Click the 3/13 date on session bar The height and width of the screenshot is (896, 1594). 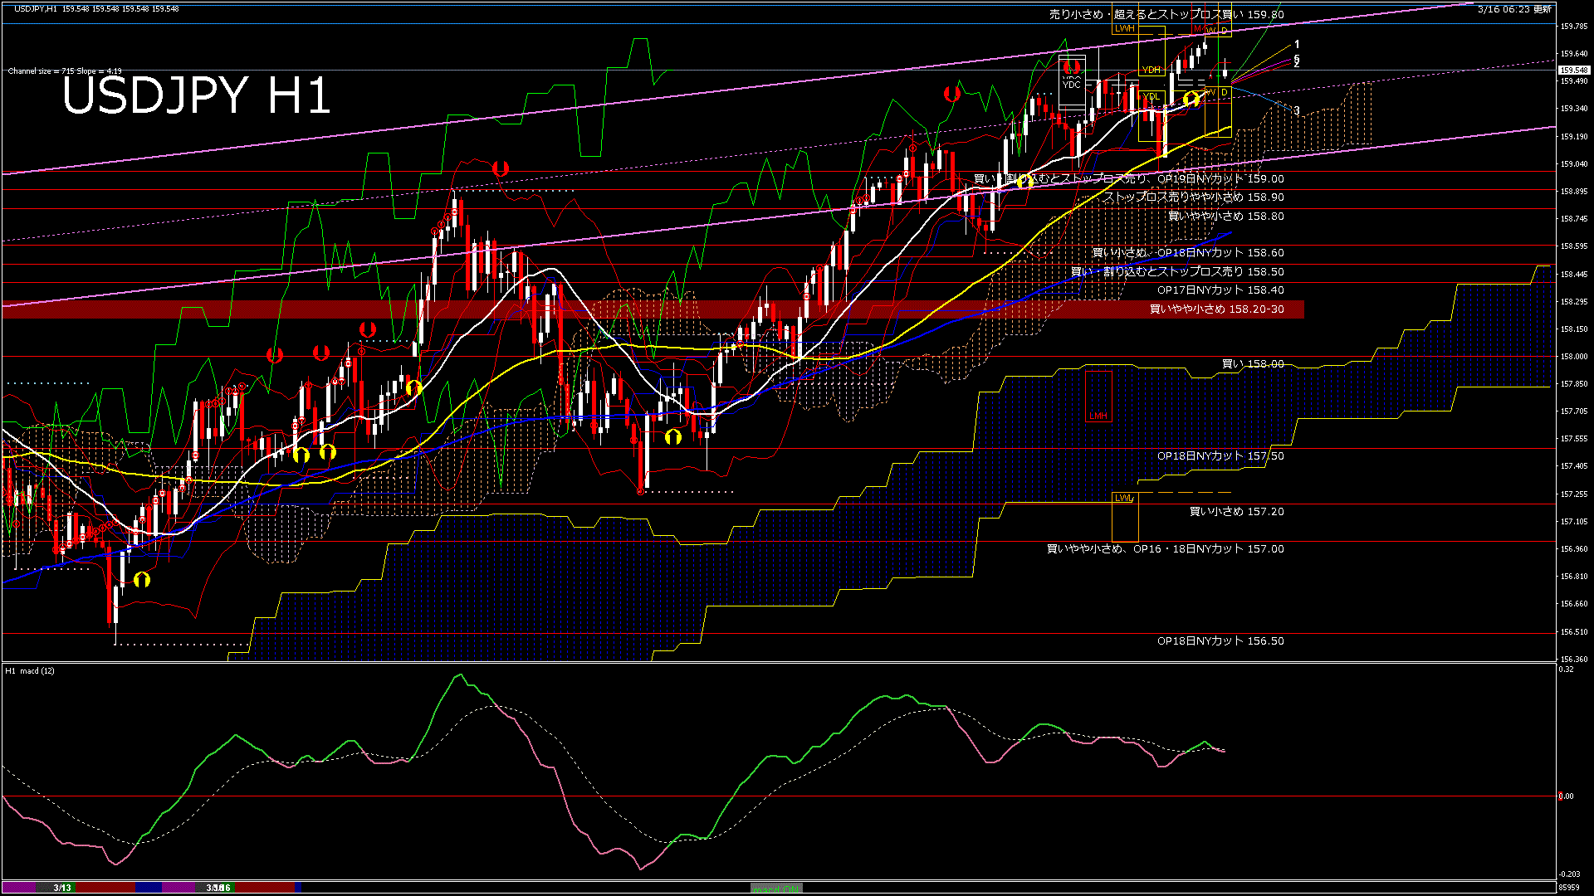pos(62,888)
